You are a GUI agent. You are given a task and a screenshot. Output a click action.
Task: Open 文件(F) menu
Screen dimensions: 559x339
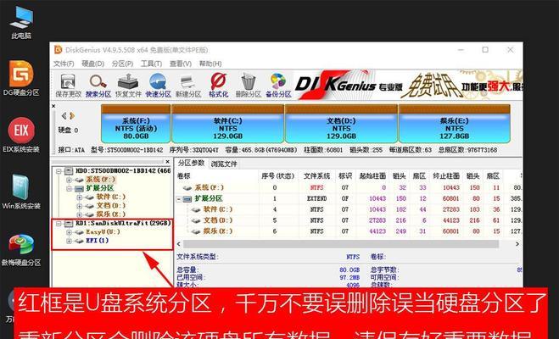(64, 64)
